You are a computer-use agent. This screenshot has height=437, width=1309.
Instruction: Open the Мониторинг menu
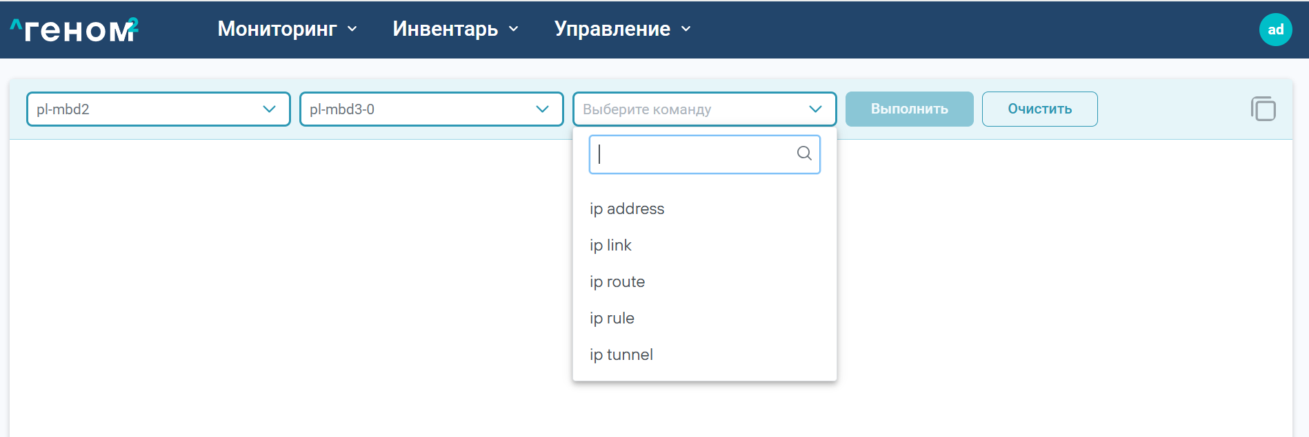point(277,29)
